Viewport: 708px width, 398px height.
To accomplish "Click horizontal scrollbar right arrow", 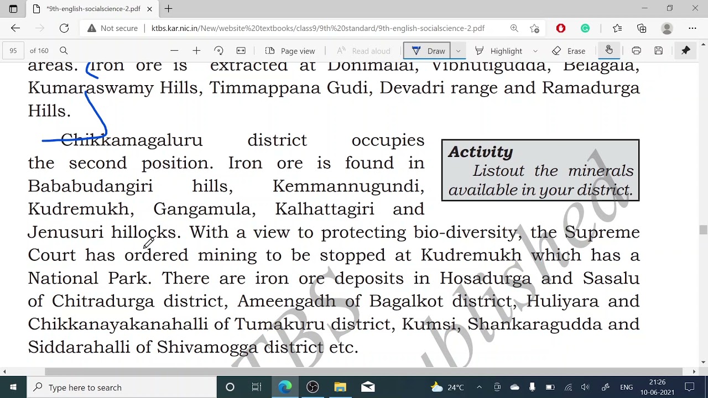I will [694, 371].
